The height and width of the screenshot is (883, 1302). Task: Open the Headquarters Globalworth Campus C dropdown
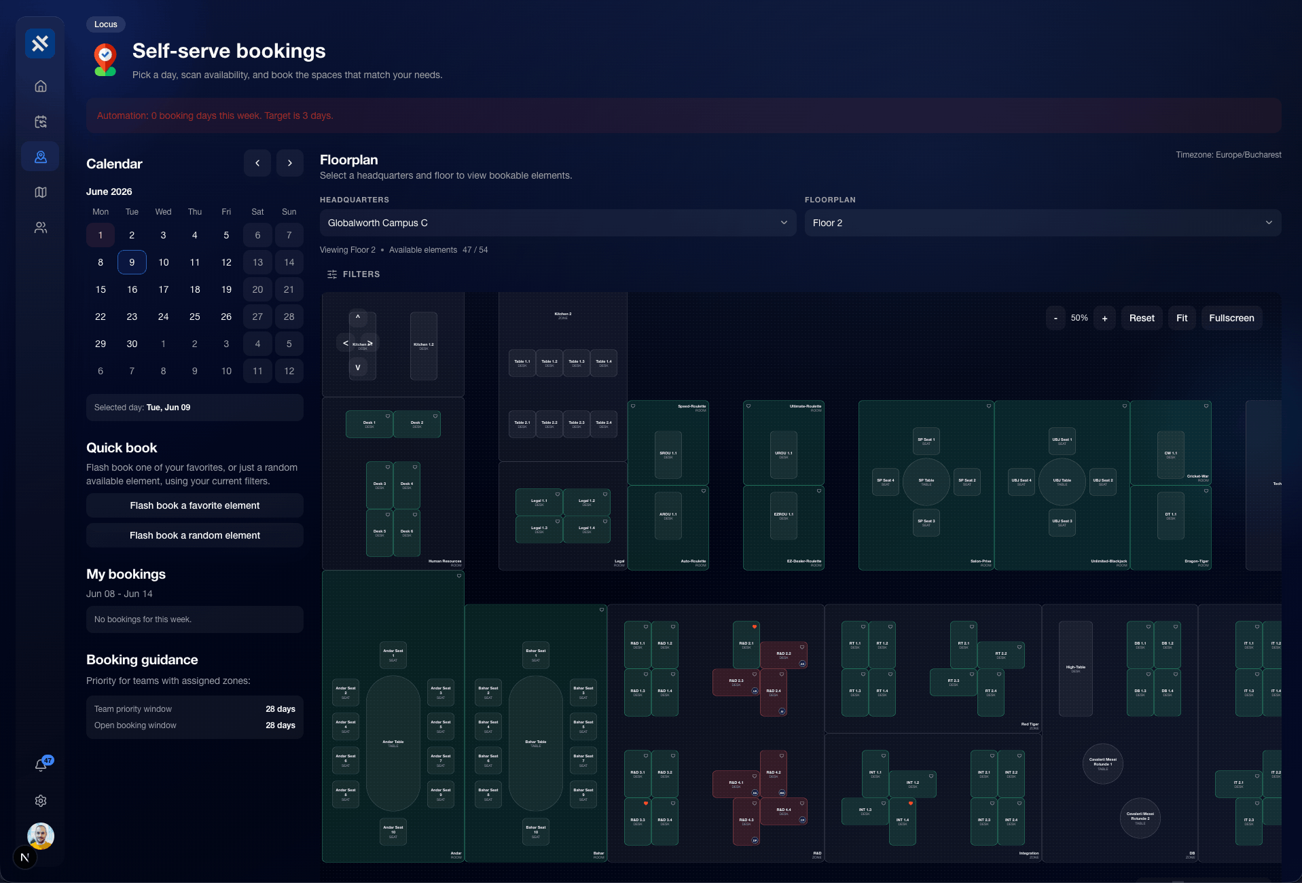coord(558,223)
